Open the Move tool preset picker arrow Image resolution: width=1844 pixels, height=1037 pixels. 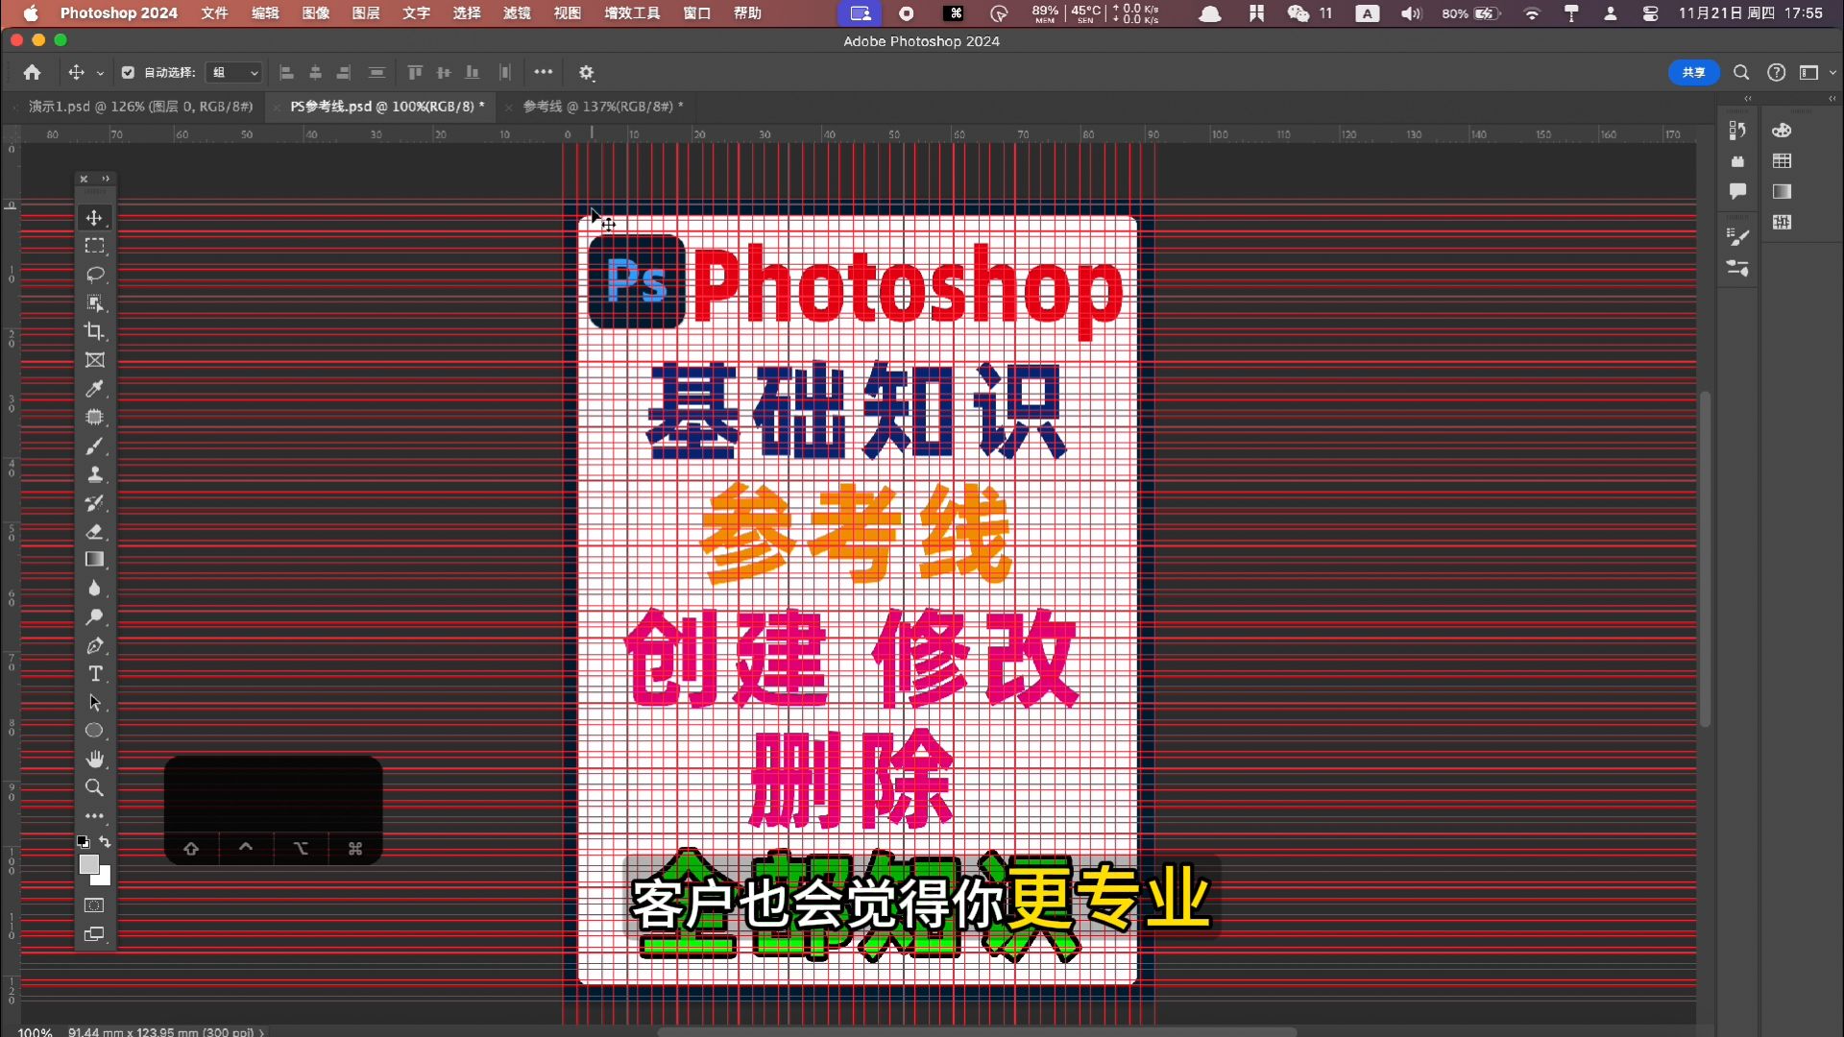point(100,73)
